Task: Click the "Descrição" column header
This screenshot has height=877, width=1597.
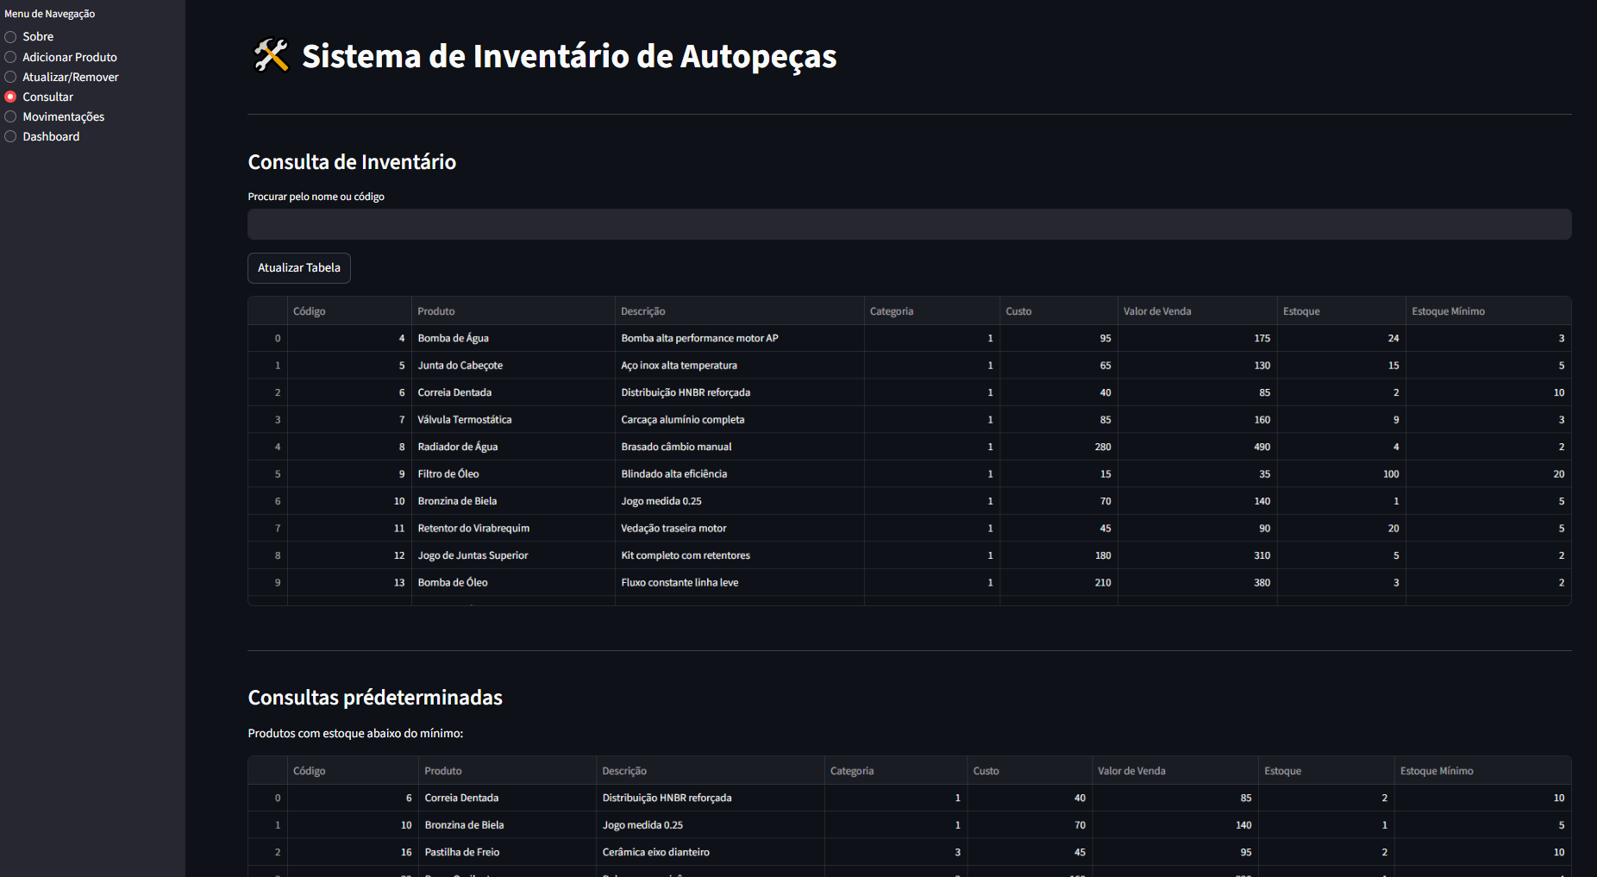Action: tap(642, 310)
